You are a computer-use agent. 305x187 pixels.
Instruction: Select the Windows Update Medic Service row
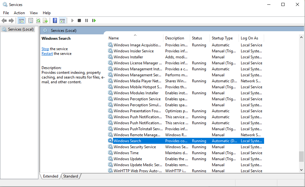click(186, 165)
